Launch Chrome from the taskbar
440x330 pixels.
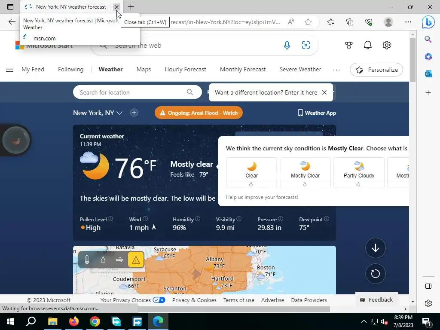pyautogui.click(x=95, y=321)
